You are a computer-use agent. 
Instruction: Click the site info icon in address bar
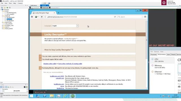45,17
